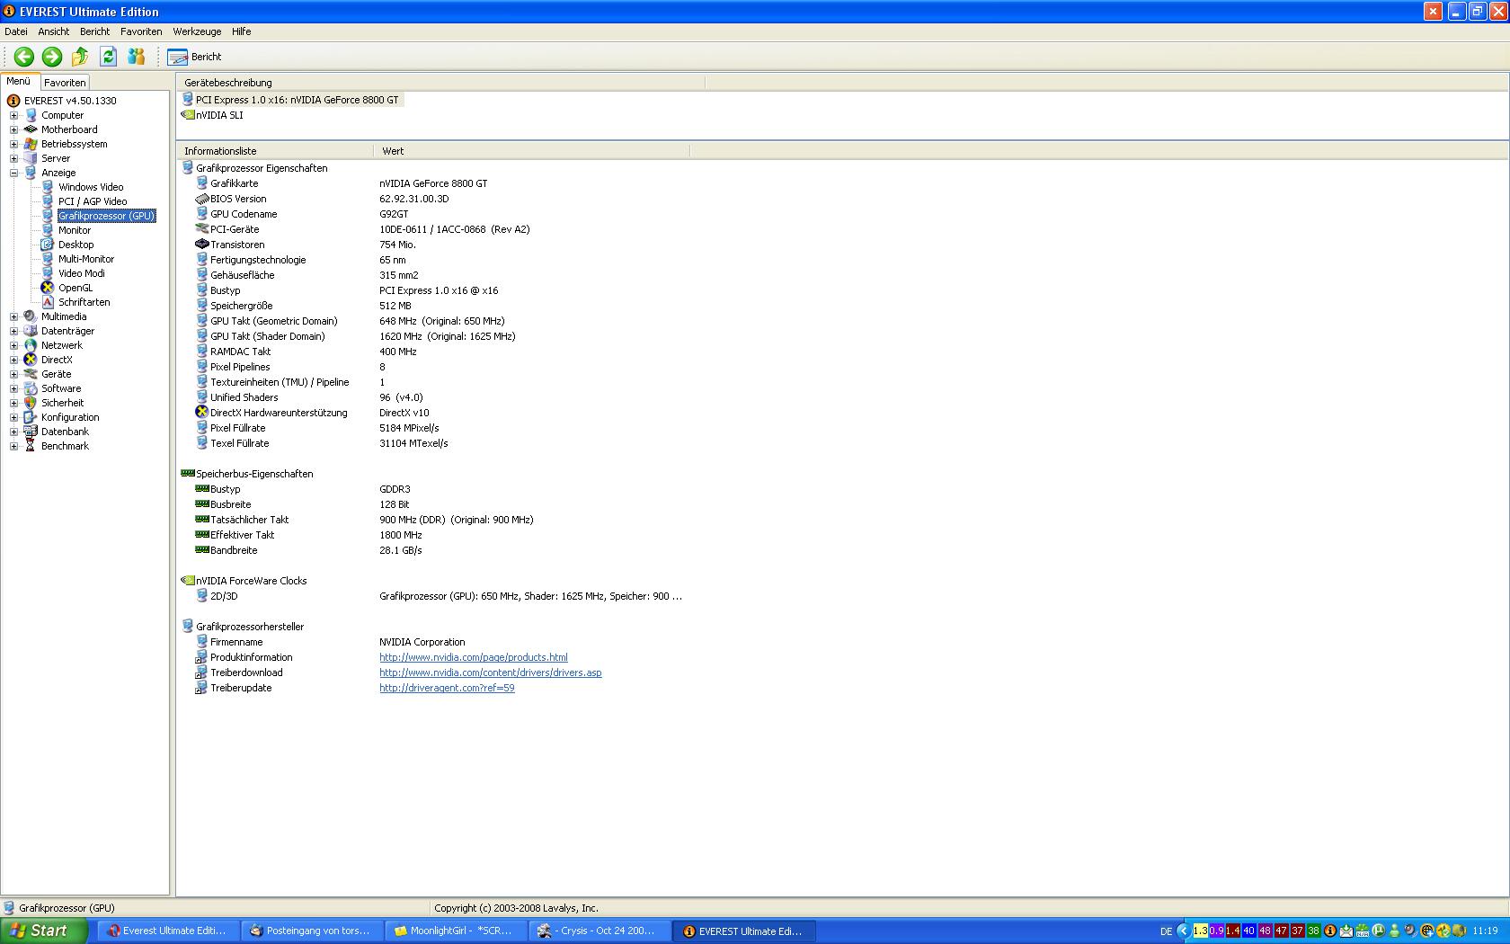Expand the Server tree node
Image resolution: width=1510 pixels, height=944 pixels.
13,158
